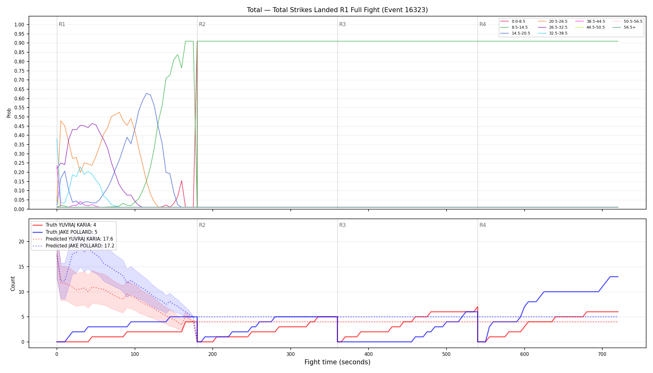
Task: Click the R2 round label in probability chart
Action: coord(202,24)
